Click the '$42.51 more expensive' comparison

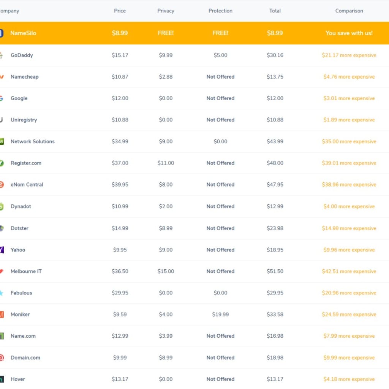[349, 271]
